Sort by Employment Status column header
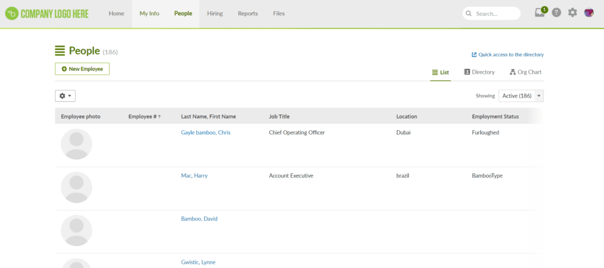This screenshot has width=604, height=268. pyautogui.click(x=495, y=117)
